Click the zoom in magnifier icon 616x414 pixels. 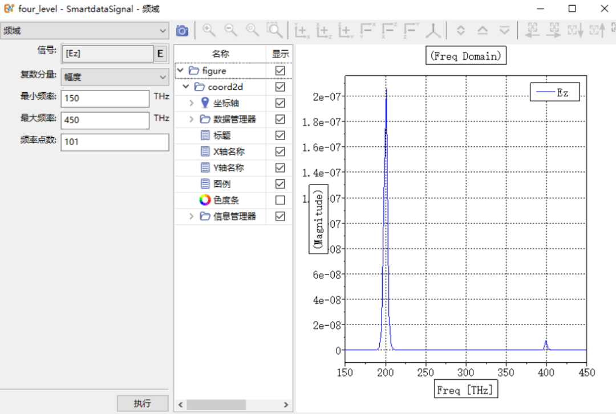click(209, 30)
